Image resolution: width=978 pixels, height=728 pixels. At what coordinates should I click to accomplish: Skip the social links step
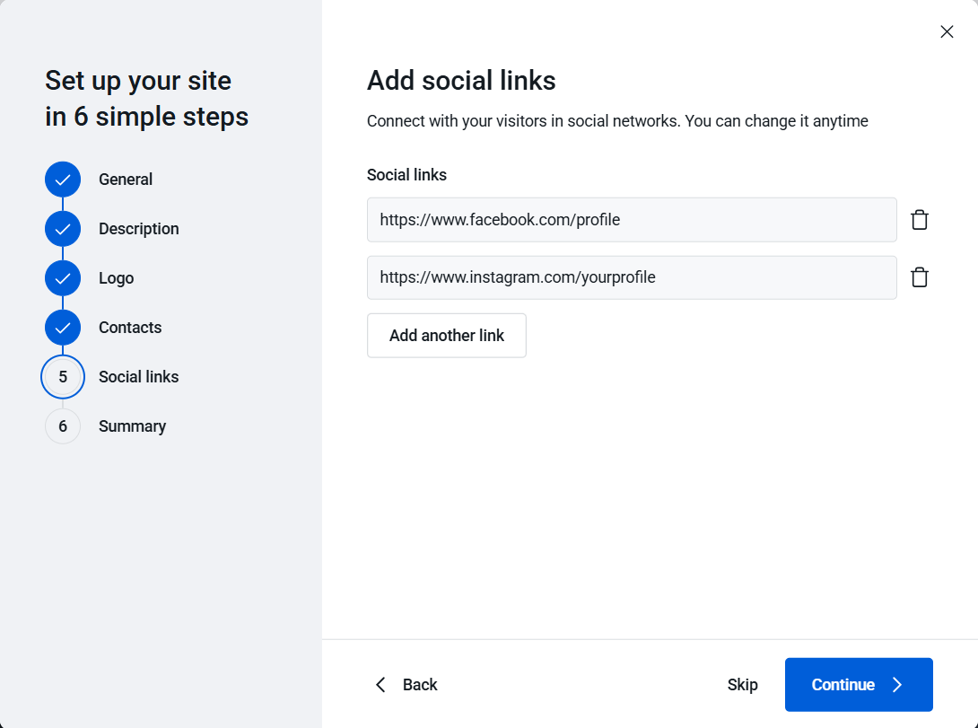coord(742,685)
